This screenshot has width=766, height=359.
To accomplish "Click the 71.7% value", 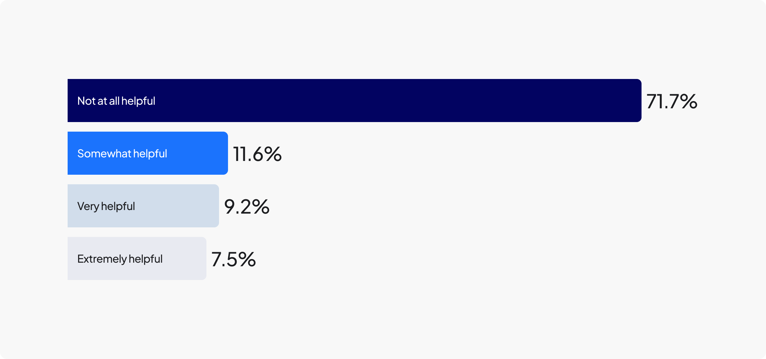I will click(672, 101).
